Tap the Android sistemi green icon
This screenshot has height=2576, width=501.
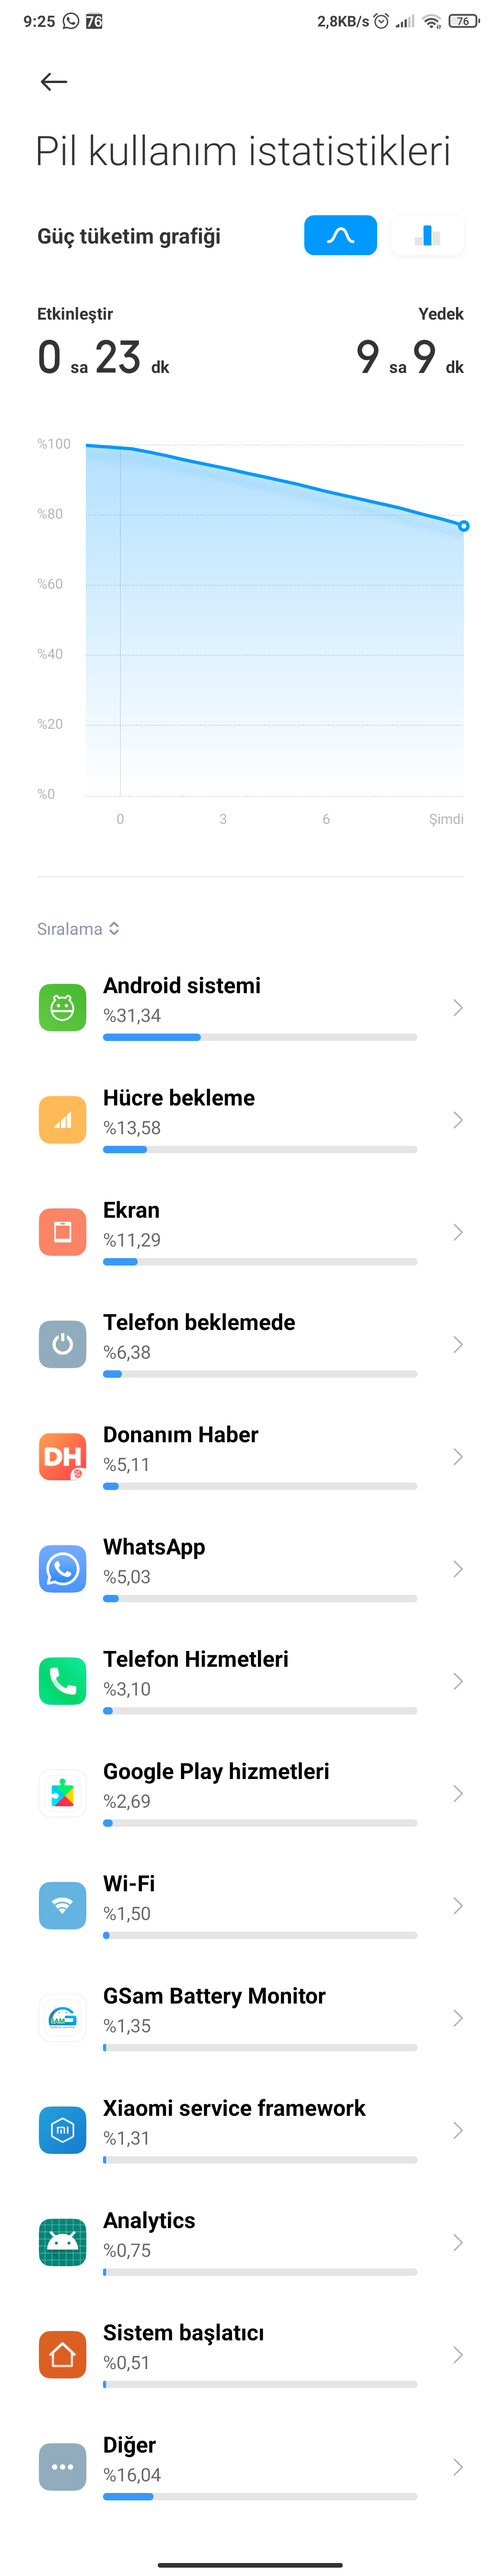click(62, 1007)
